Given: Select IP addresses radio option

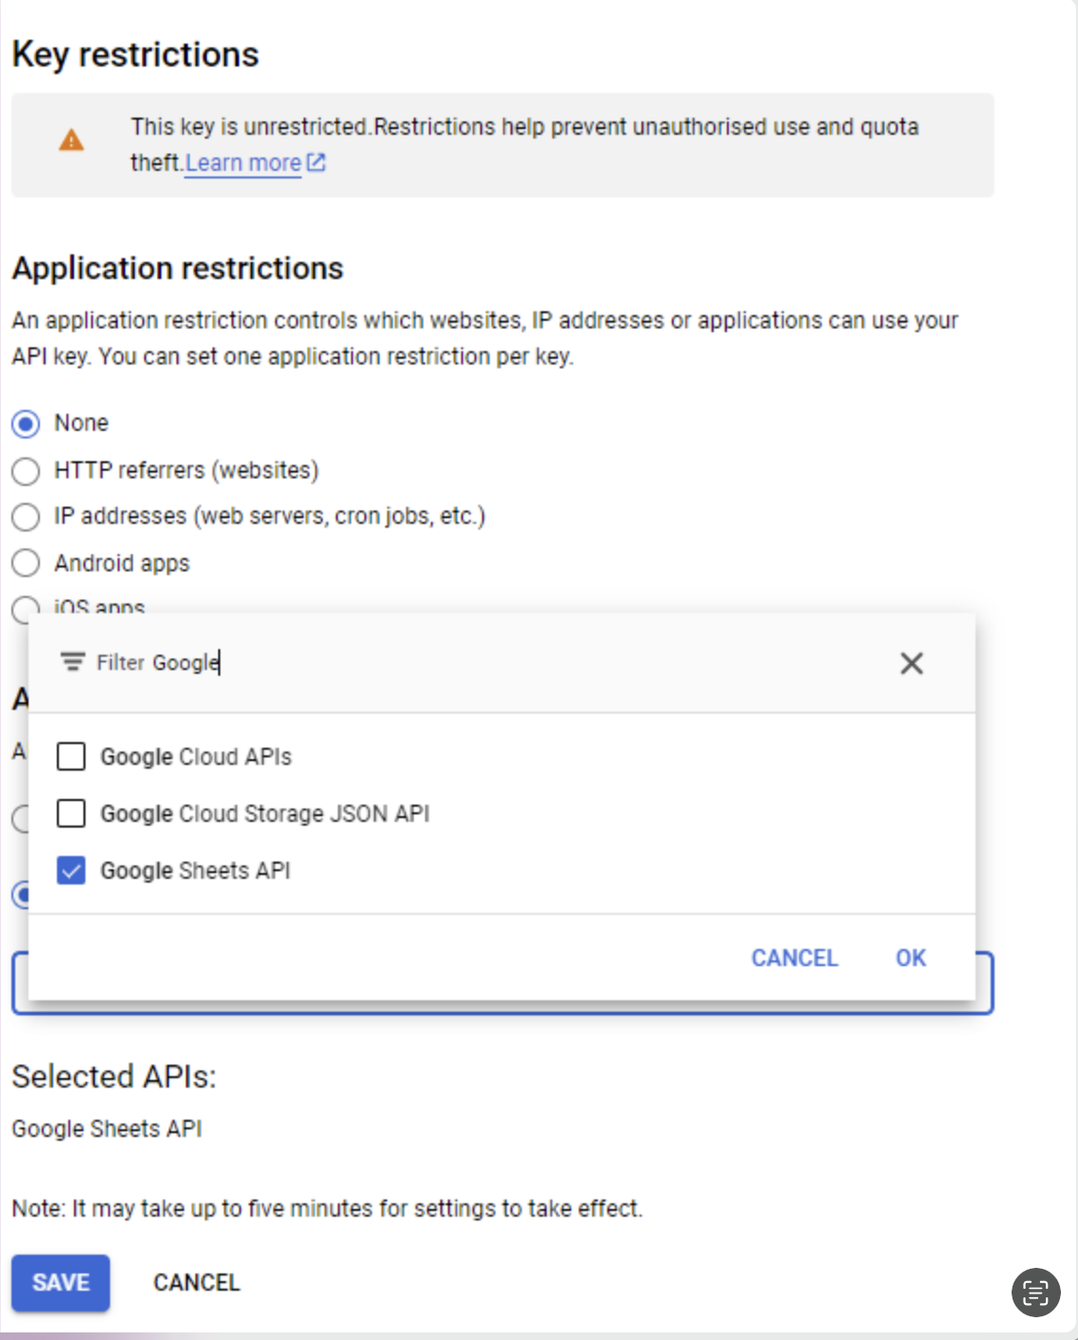Looking at the screenshot, I should coord(26,517).
